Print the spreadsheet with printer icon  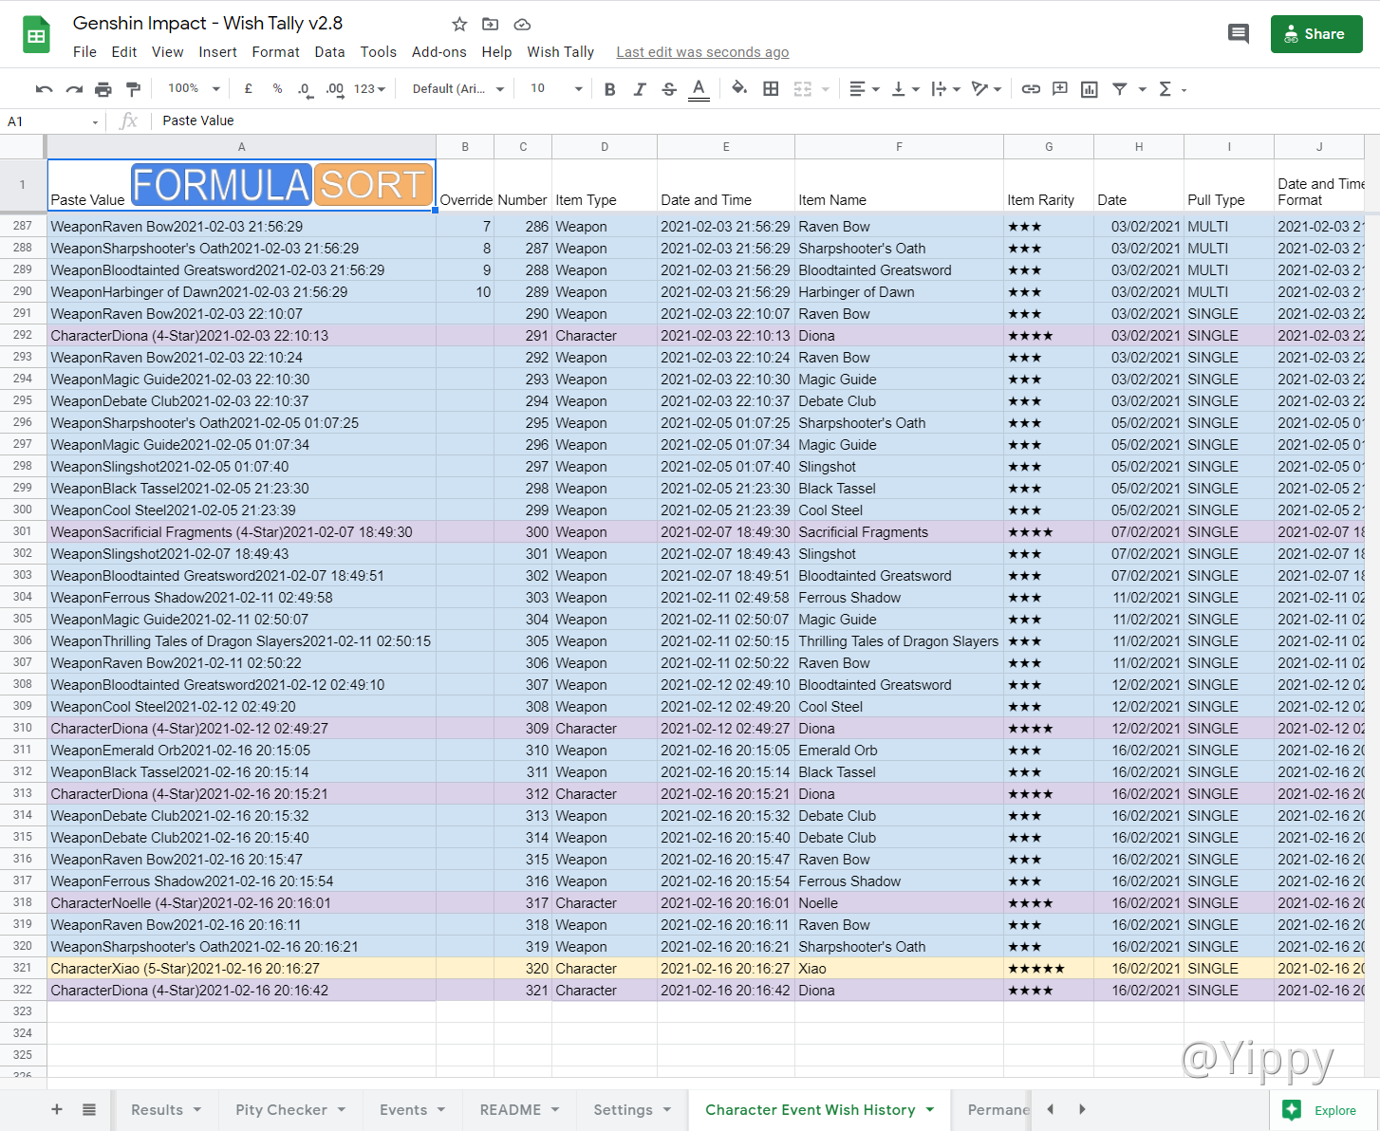click(103, 89)
